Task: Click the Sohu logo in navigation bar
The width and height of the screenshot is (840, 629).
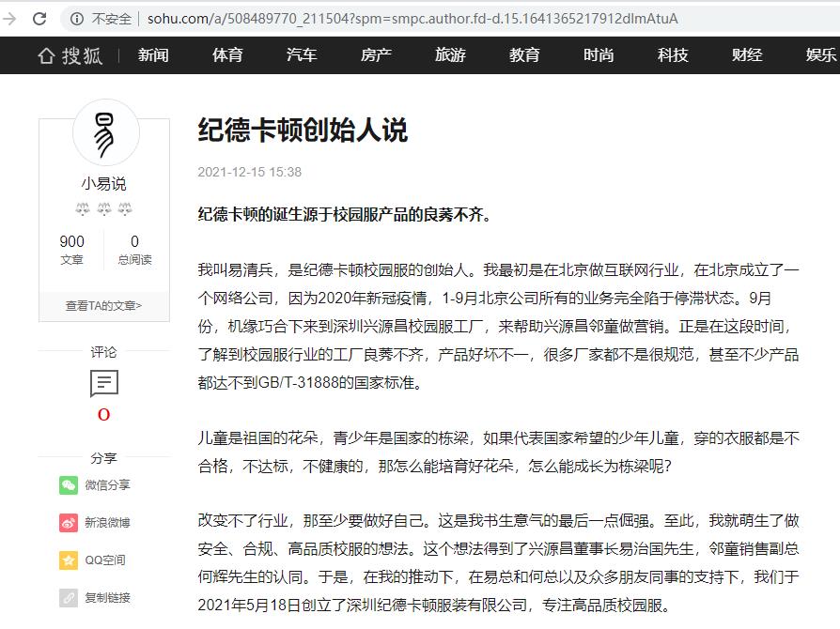Action: tap(70, 55)
